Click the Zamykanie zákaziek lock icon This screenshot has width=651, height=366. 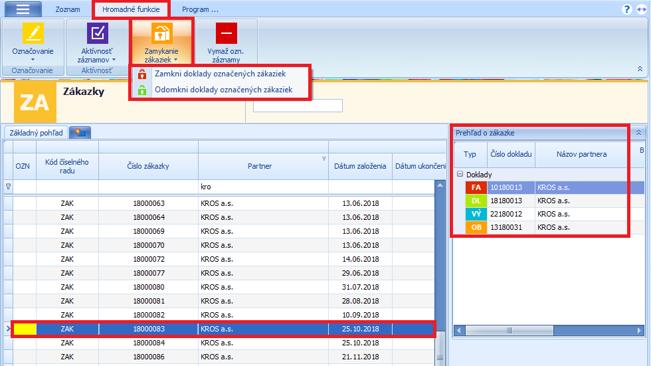(x=162, y=33)
